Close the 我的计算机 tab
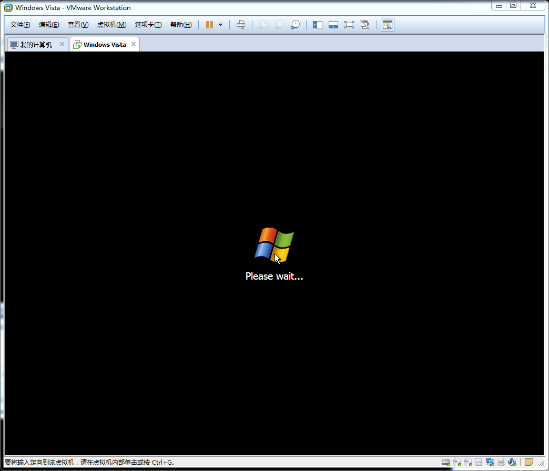The width and height of the screenshot is (549, 471). (x=62, y=44)
